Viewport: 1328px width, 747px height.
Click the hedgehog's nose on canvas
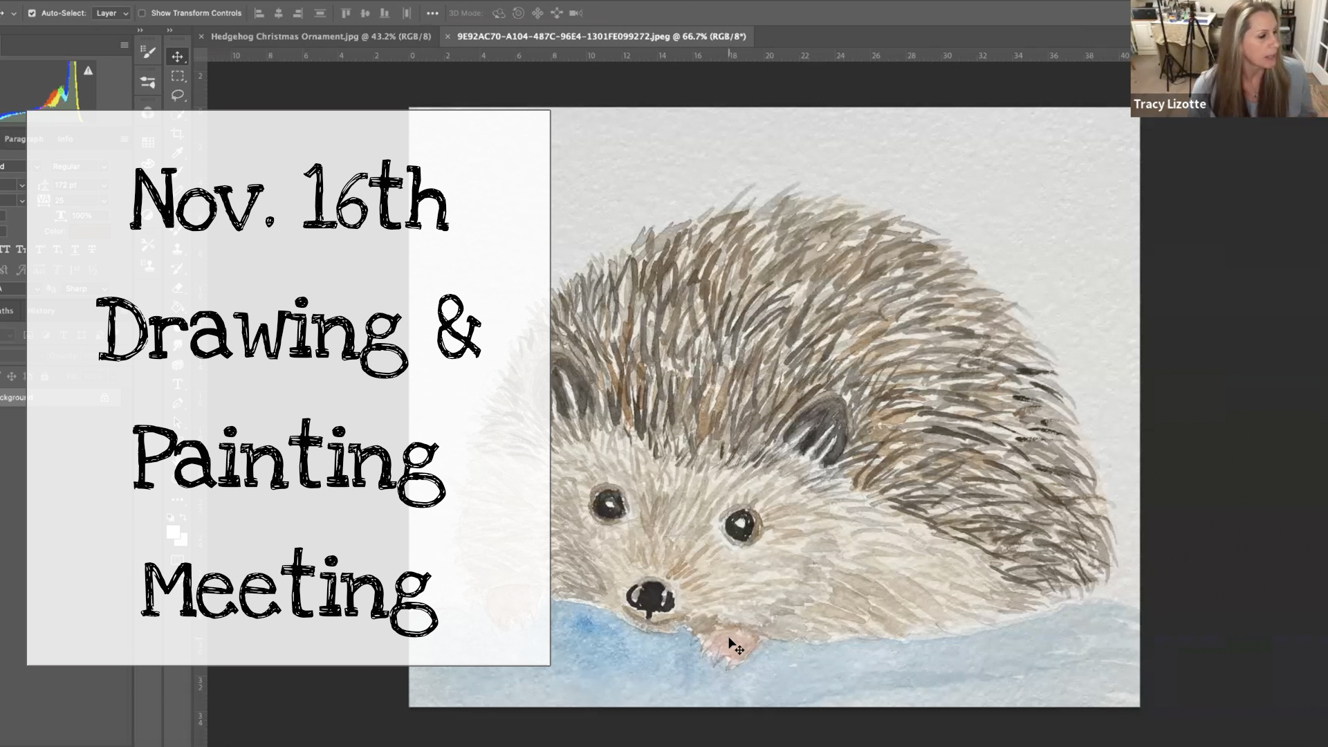[650, 598]
